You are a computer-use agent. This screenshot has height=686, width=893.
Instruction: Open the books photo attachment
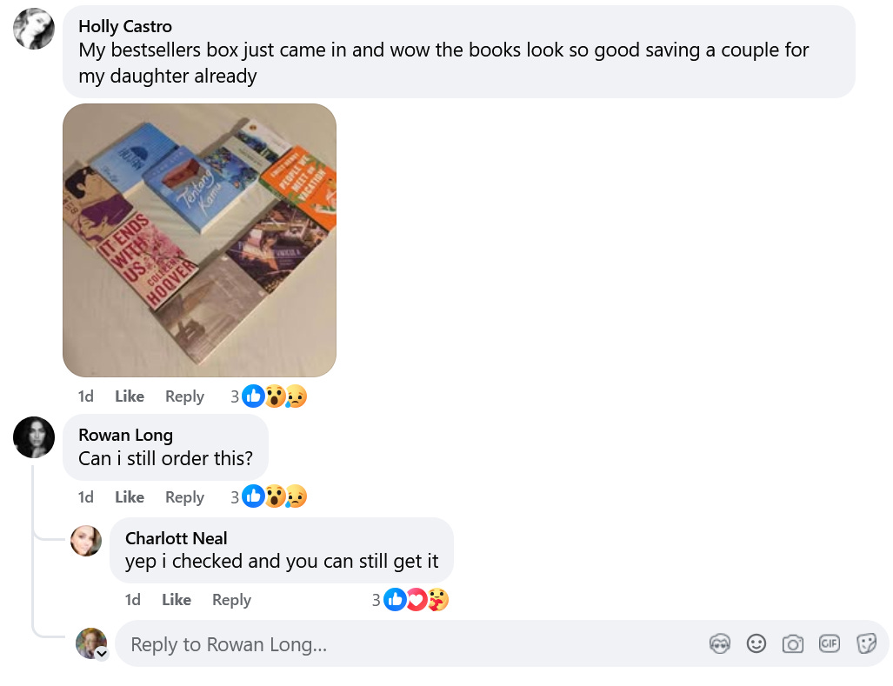pos(199,240)
